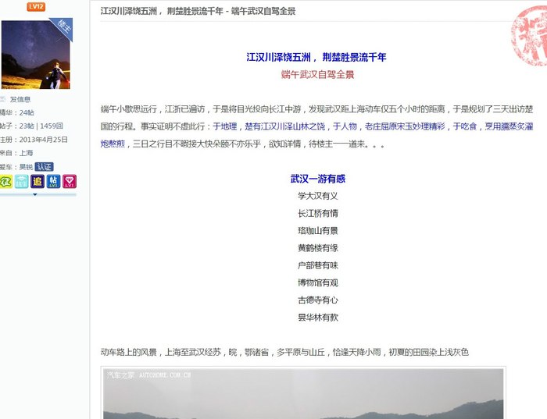
Task: Click the 上海 location link
Action: click(26, 153)
